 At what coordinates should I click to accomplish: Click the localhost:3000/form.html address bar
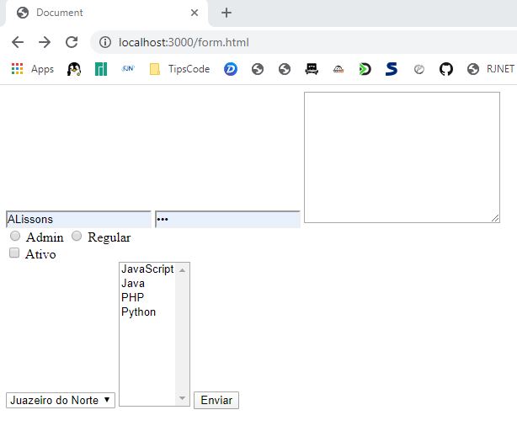coord(303,42)
